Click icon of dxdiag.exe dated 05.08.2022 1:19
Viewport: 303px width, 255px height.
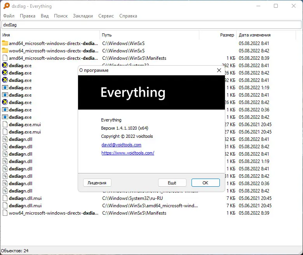click(x=5, y=87)
